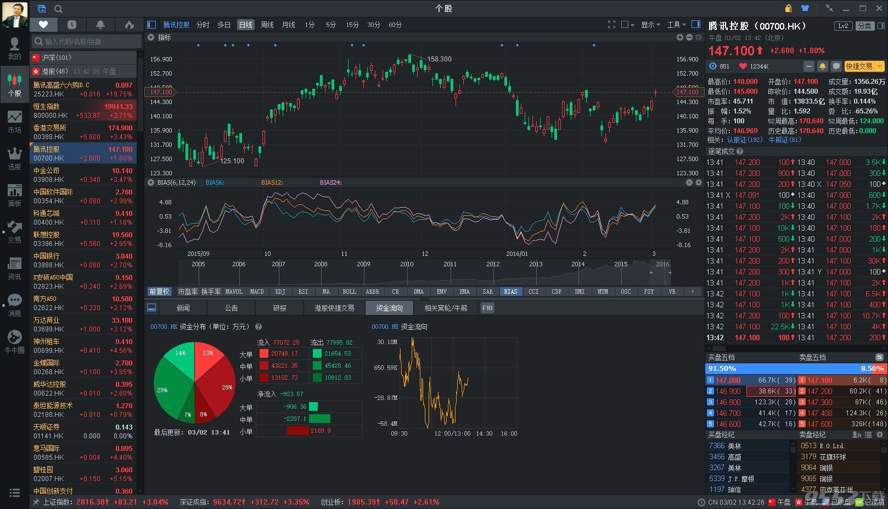Image resolution: width=888 pixels, height=509 pixels.
Task: Click the blue shirt skin icon
Action: coord(805,8)
